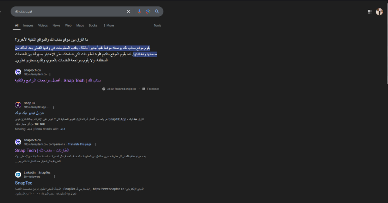
Task: Click the featured snippet question heading text
Action: click(52, 39)
